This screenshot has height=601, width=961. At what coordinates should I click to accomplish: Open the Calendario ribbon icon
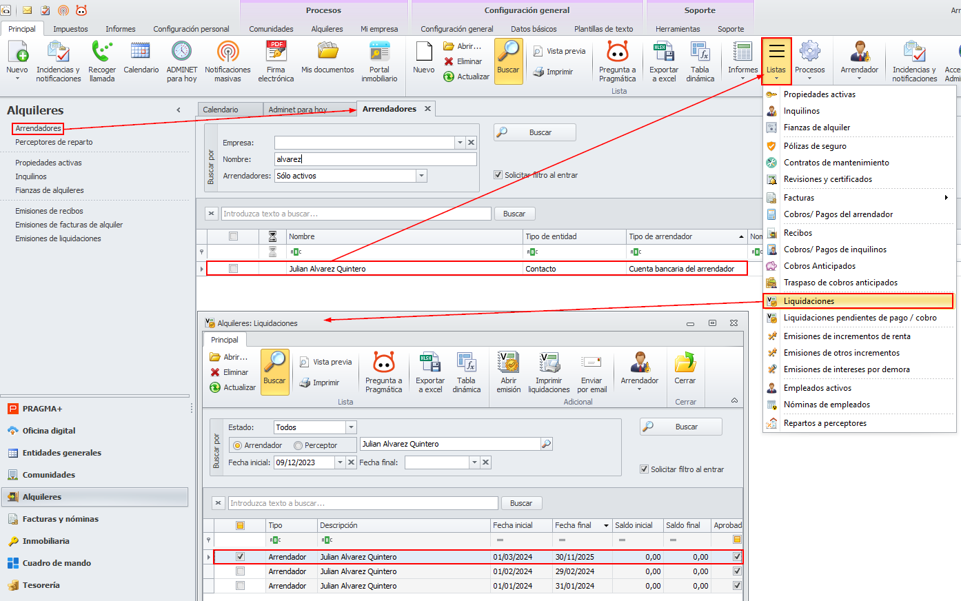141,52
